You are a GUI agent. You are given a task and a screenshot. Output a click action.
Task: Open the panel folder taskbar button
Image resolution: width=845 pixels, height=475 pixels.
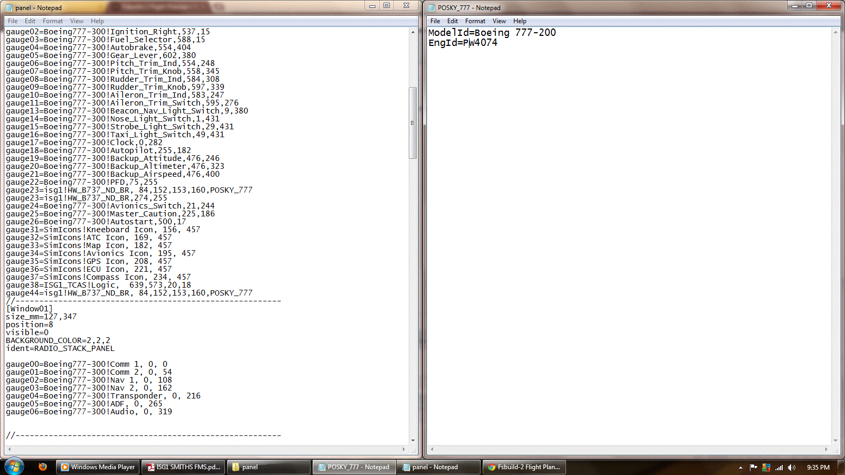(268, 467)
